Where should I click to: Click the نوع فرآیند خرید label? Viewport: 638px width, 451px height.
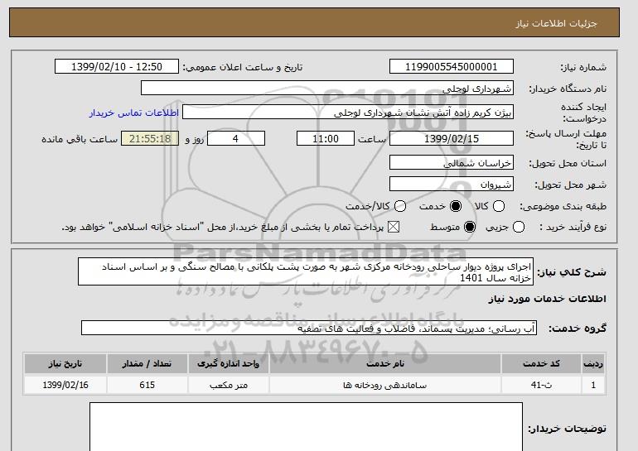[573, 227]
